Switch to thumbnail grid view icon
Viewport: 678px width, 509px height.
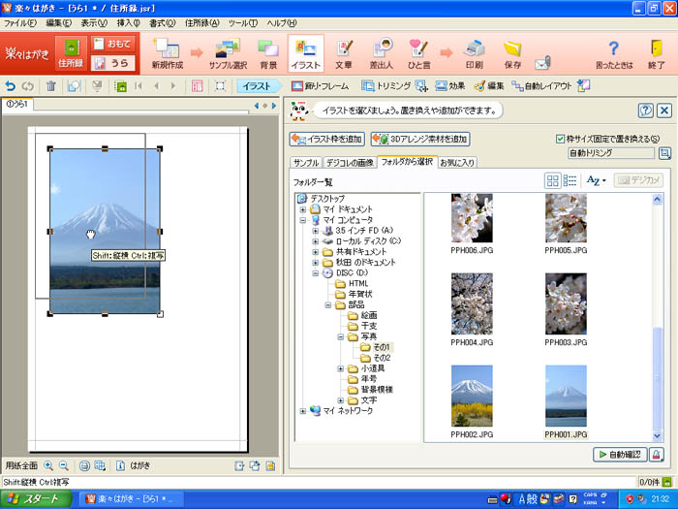tap(552, 180)
